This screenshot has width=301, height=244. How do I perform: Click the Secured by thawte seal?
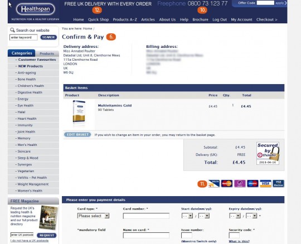[268, 153]
